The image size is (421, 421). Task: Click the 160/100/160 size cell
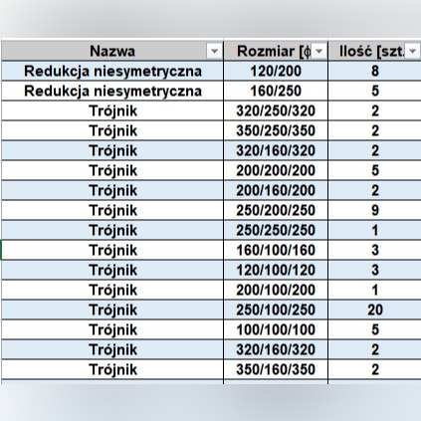[276, 250]
